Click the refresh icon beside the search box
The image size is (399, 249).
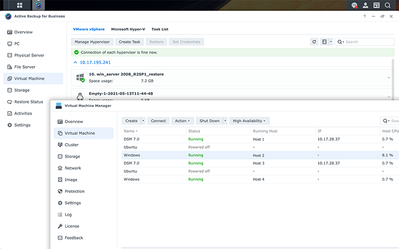314,41
